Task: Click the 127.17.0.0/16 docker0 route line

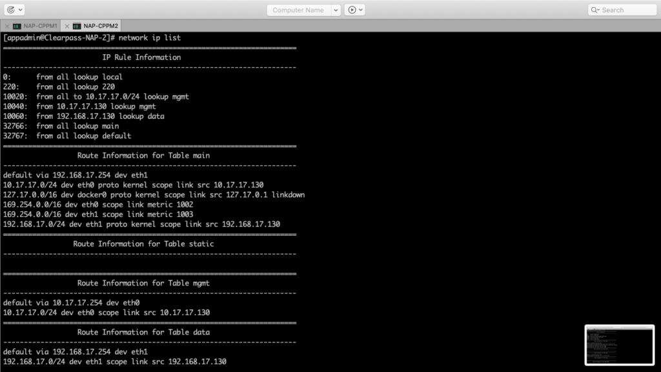Action: (154, 195)
